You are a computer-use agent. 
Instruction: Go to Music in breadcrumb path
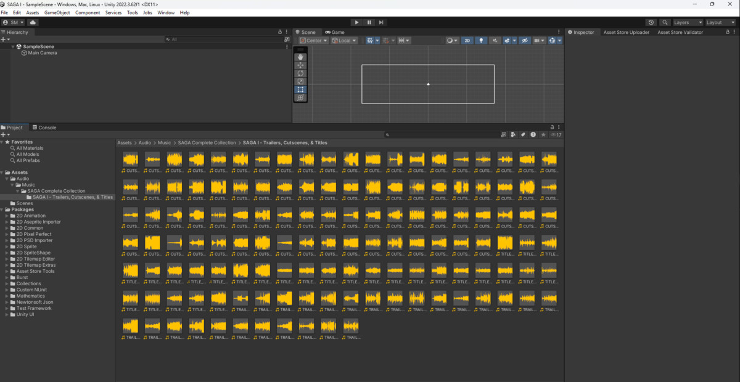click(x=164, y=143)
